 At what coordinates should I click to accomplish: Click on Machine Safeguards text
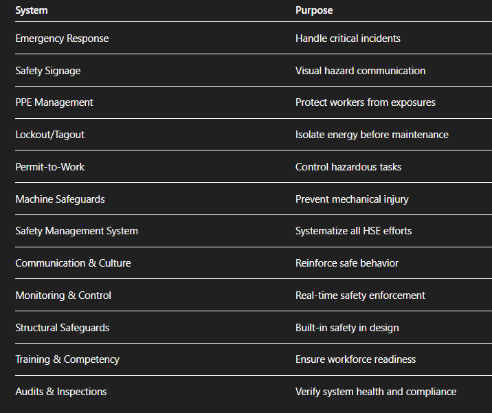(x=60, y=199)
